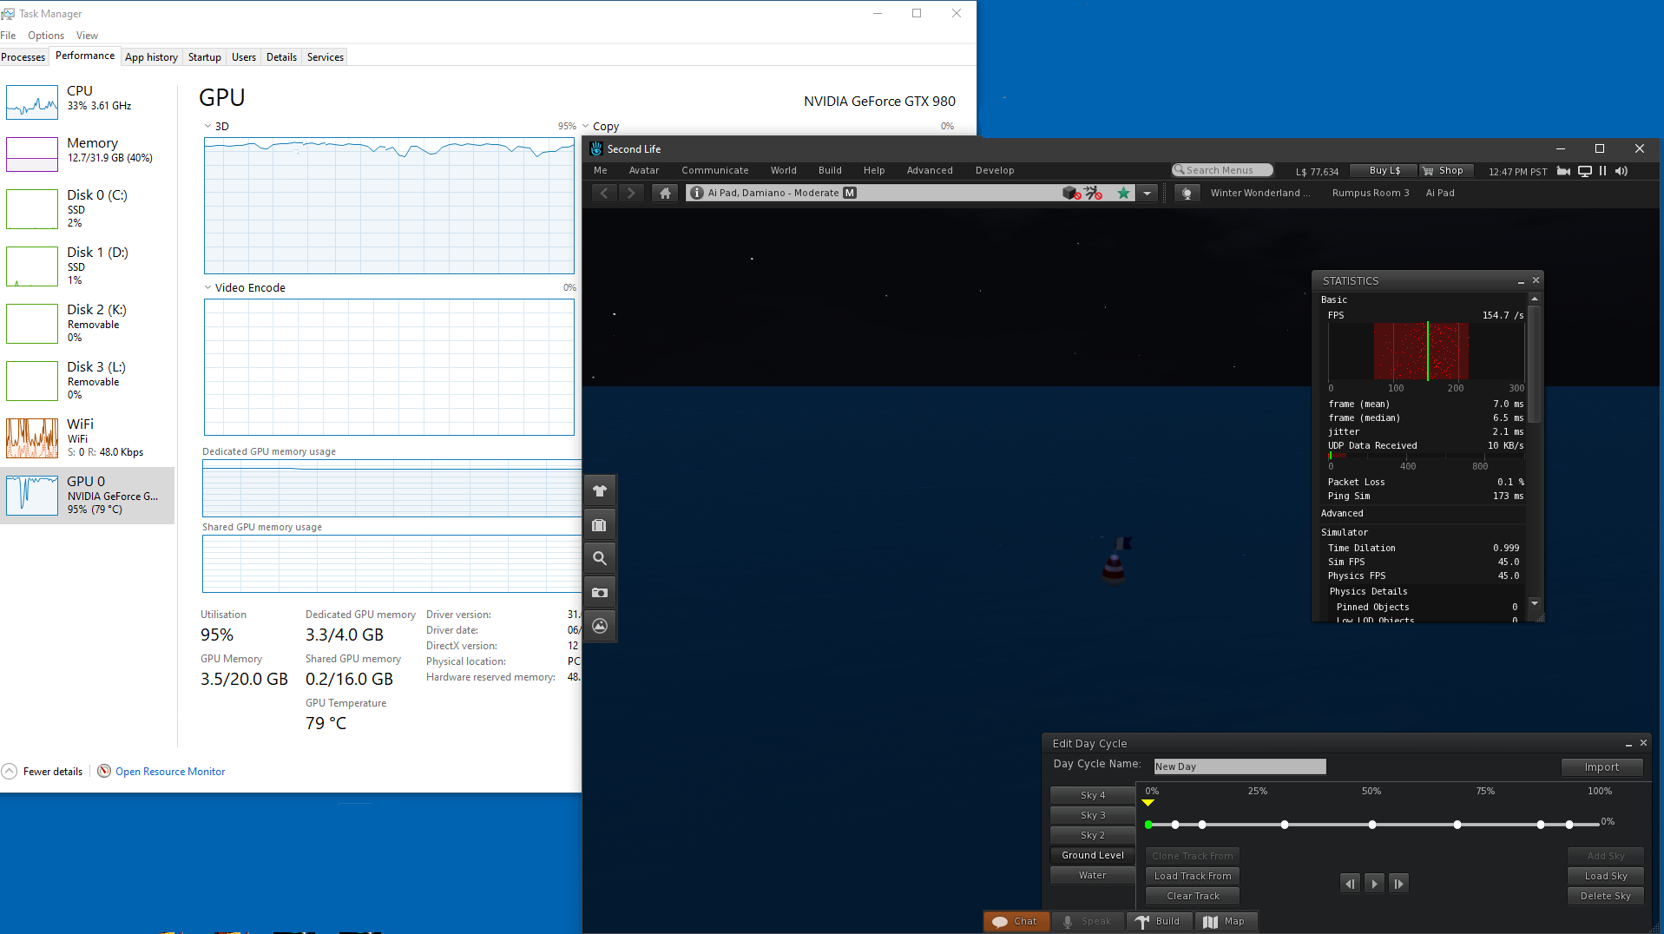1664x934 pixels.
Task: Open the 3D engine graph dropdown
Action: [208, 126]
